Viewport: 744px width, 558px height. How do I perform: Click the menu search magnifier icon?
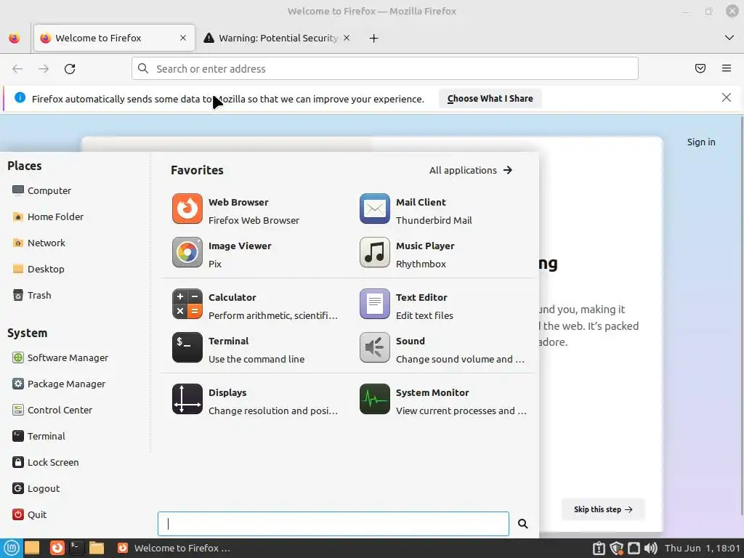pyautogui.click(x=522, y=523)
